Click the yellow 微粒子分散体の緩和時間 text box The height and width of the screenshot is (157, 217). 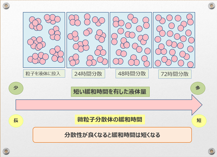[x=110, y=119]
